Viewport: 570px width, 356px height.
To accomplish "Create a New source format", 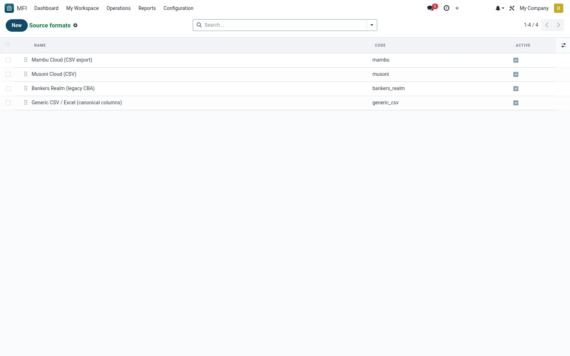I will click(x=17, y=25).
